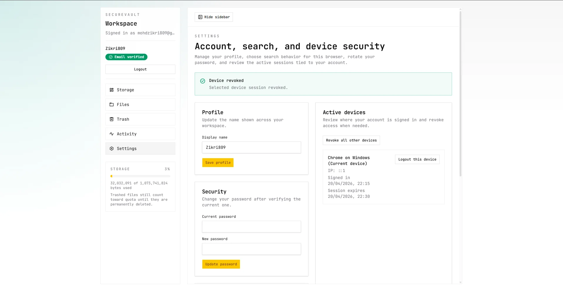Image resolution: width=563 pixels, height=290 pixels.
Task: Click 'Signed in as mohdzikri809@g…' text
Action: [140, 33]
